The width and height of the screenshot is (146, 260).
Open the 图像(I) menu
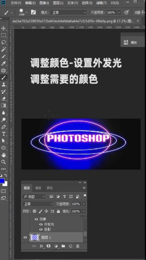coord(44,3)
